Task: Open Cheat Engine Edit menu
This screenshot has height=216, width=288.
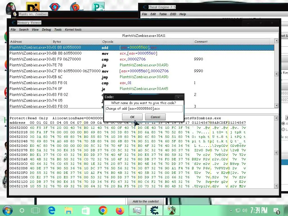Action: point(153,14)
